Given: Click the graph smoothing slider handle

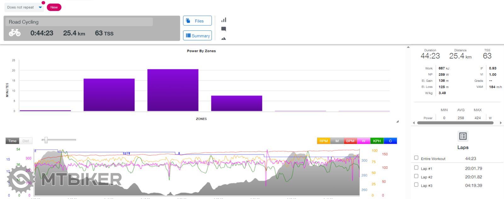Looking at the screenshot, I should tap(46, 140).
